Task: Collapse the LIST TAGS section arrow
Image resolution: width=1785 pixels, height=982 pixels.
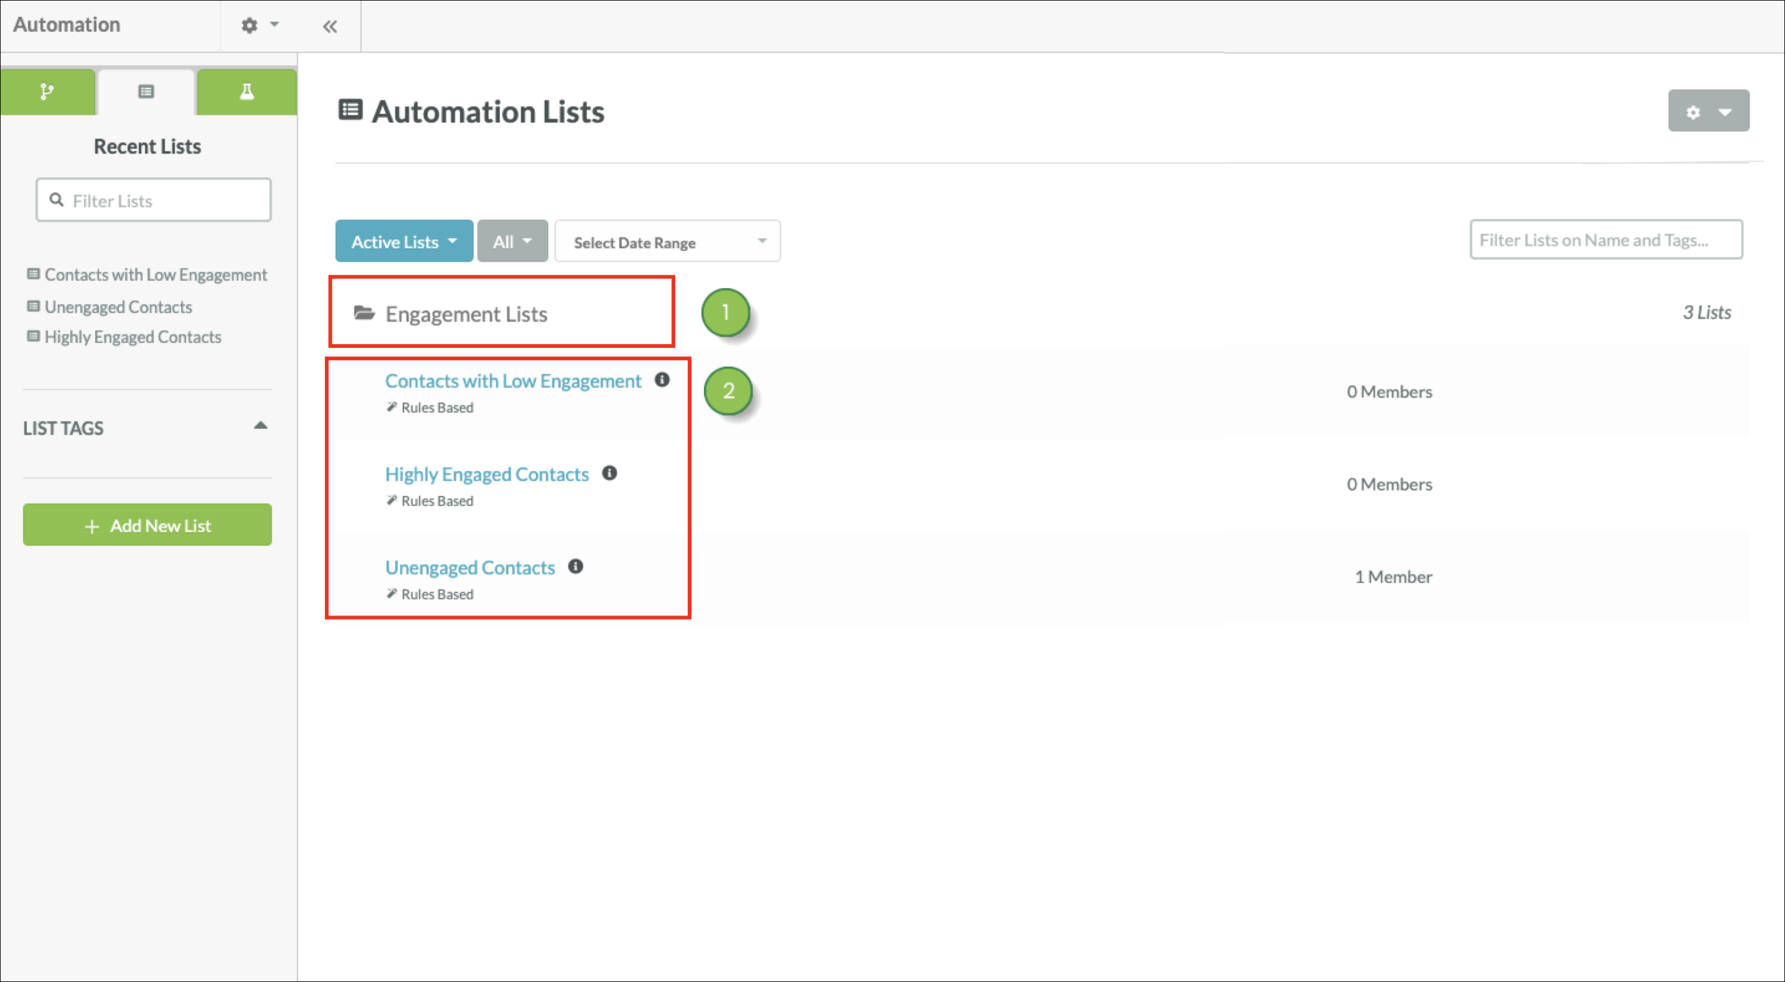Action: pyautogui.click(x=260, y=426)
